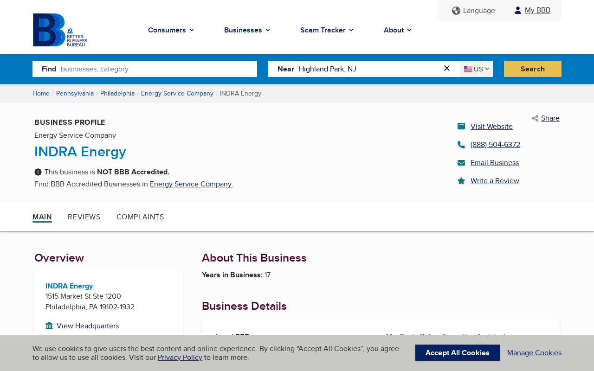
Task: Open Energy Service Company accredited businesses link
Action: click(191, 184)
